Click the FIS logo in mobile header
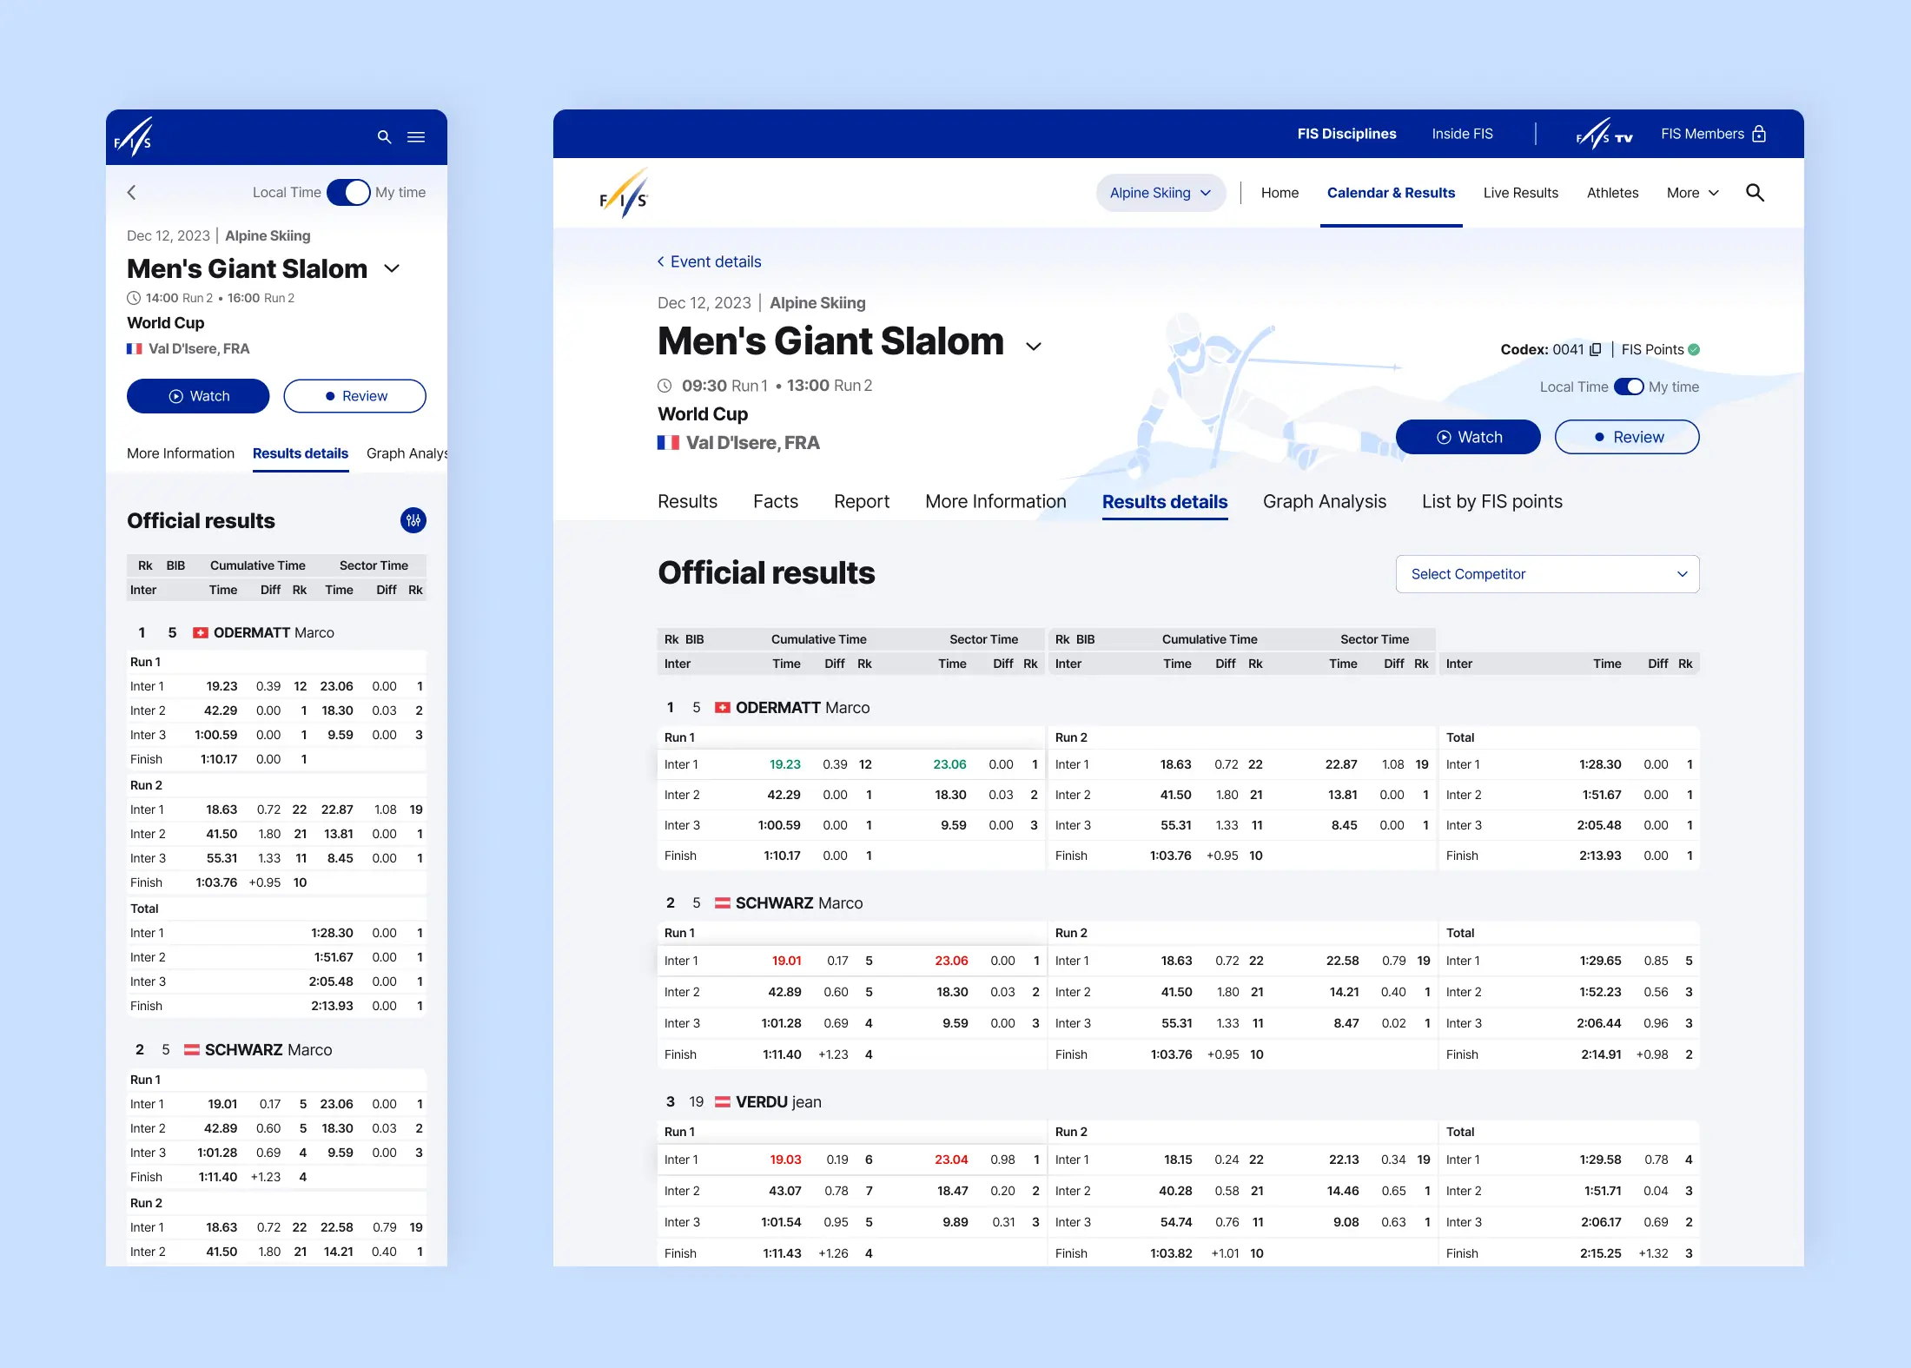Viewport: 1911px width, 1368px height. click(x=134, y=137)
